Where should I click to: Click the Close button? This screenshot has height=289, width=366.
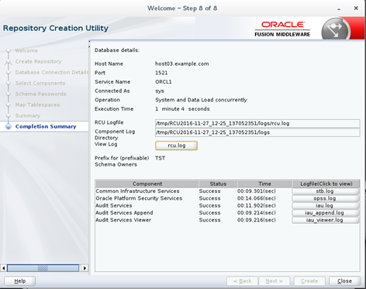point(344,281)
